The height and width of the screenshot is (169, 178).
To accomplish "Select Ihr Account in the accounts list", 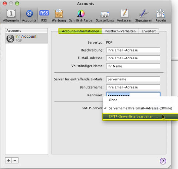I will click(27, 38).
